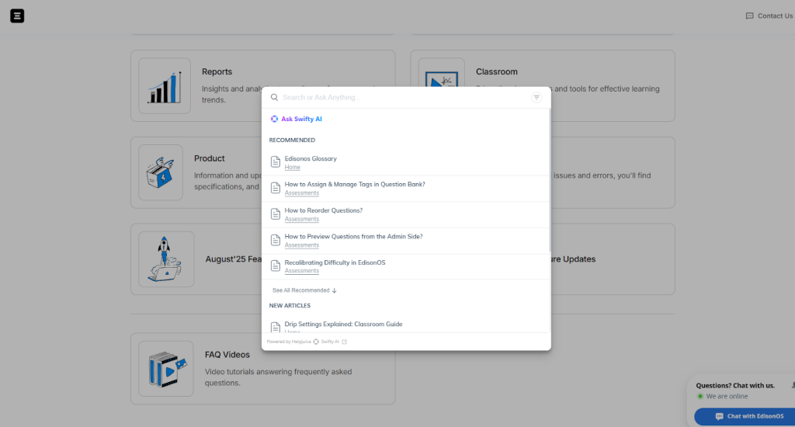The image size is (795, 427).
Task: Click Chat with EdisonOS button
Action: pos(745,416)
